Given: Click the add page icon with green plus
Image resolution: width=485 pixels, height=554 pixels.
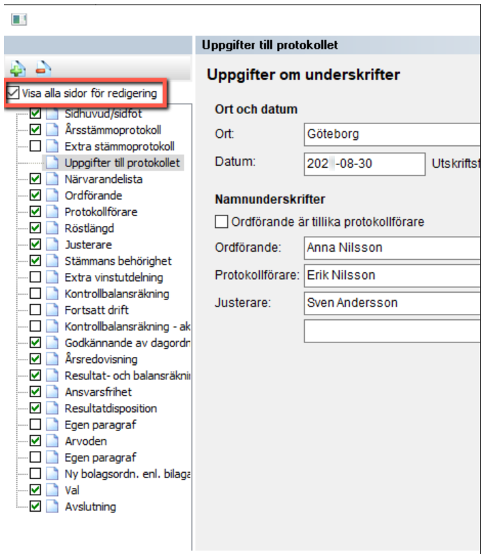Looking at the screenshot, I should [18, 68].
